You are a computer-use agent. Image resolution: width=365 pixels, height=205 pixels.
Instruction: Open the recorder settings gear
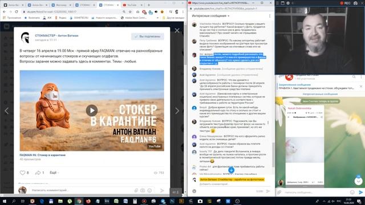pyautogui.click(x=288, y=3)
